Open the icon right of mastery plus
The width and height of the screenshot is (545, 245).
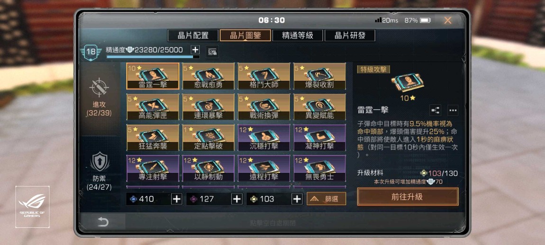click(212, 52)
